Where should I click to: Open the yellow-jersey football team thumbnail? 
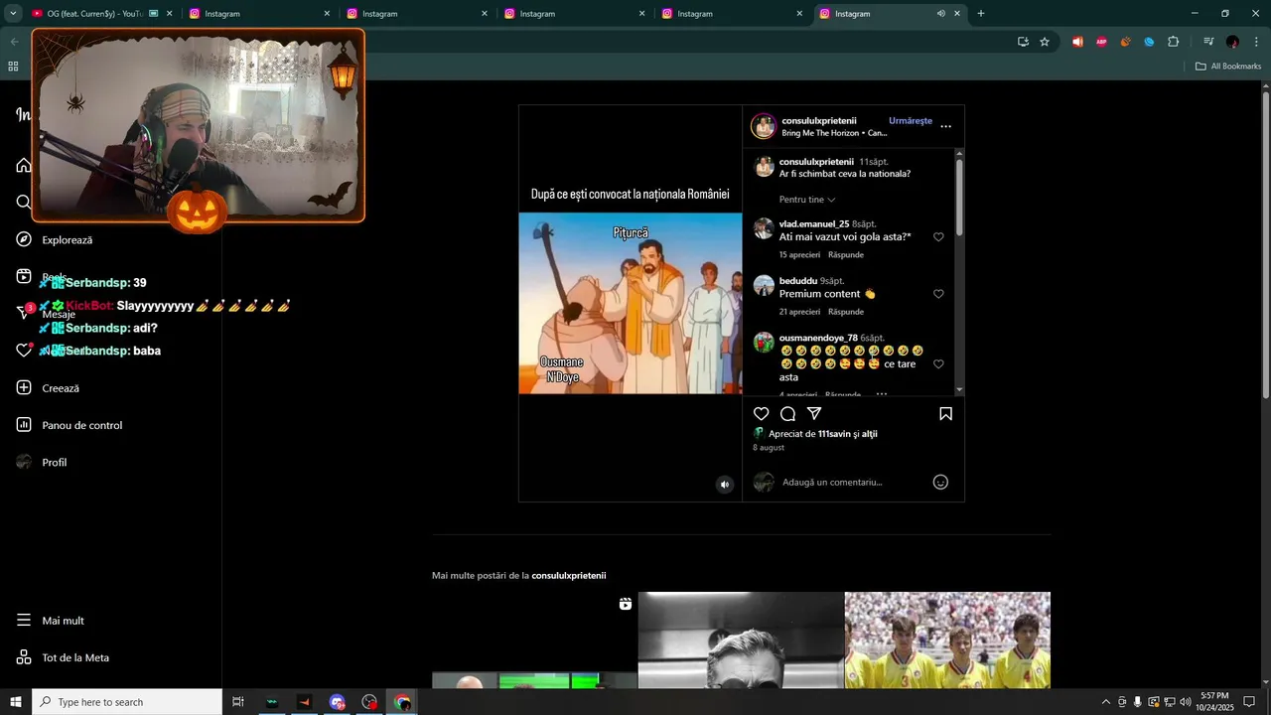click(x=947, y=641)
